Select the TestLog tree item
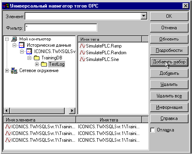 (x=57, y=64)
